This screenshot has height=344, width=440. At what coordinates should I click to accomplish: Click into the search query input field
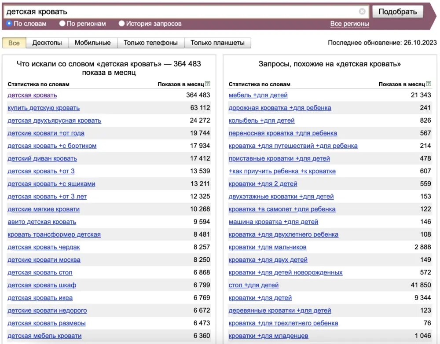(180, 12)
